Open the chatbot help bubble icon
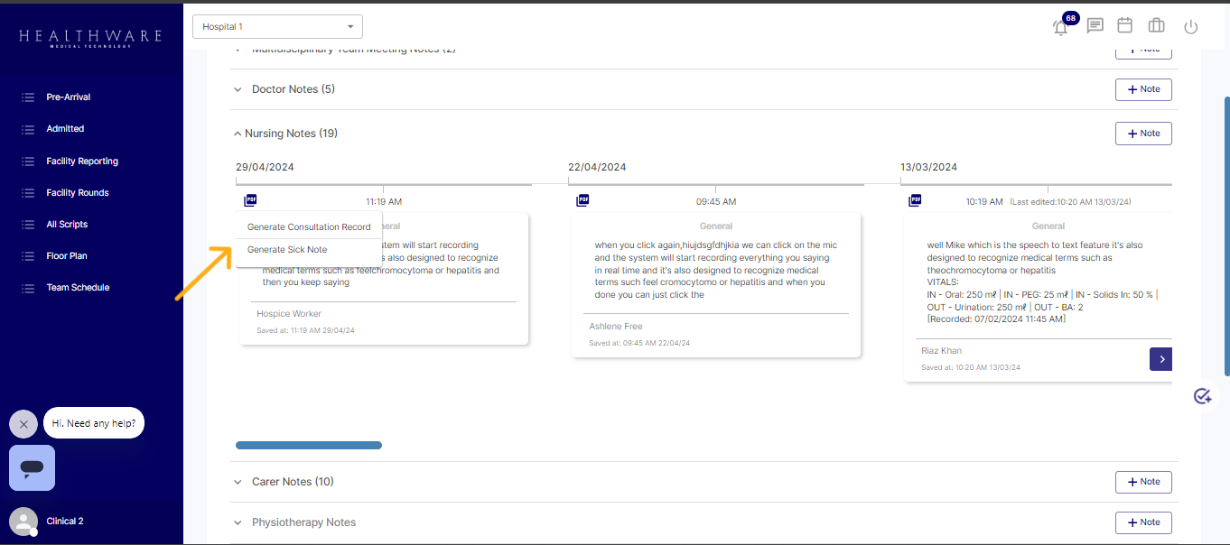The height and width of the screenshot is (545, 1230). (32, 467)
